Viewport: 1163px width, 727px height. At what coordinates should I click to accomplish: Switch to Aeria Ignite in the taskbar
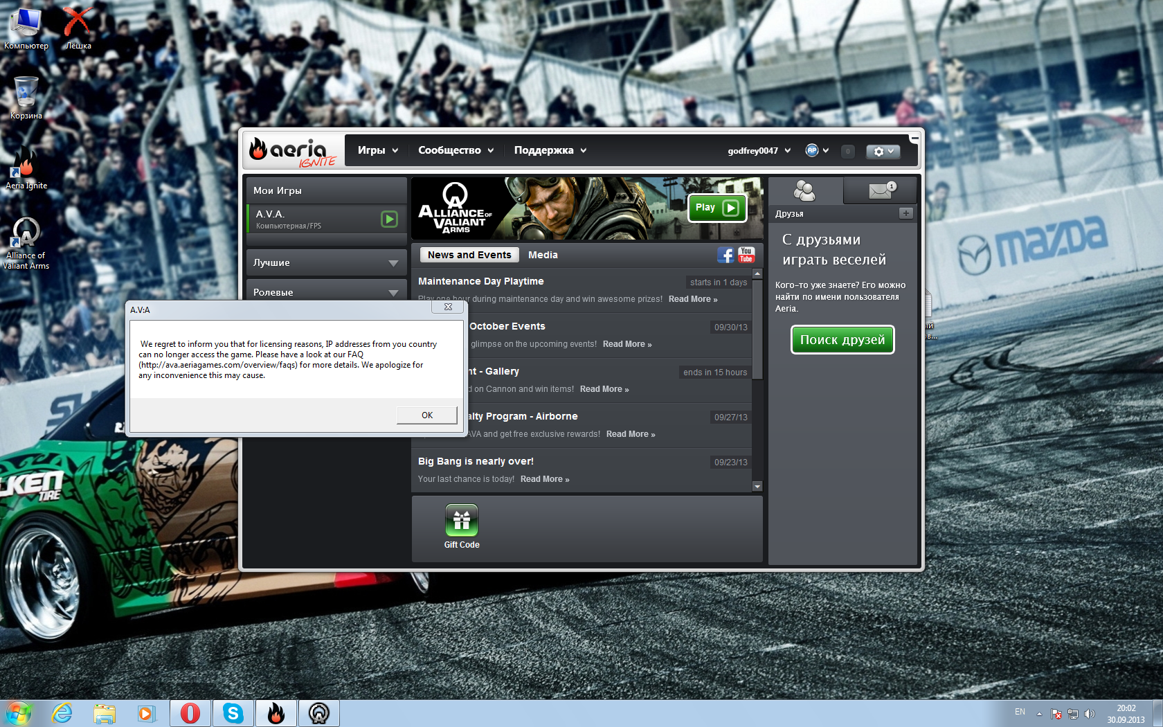[x=276, y=713]
